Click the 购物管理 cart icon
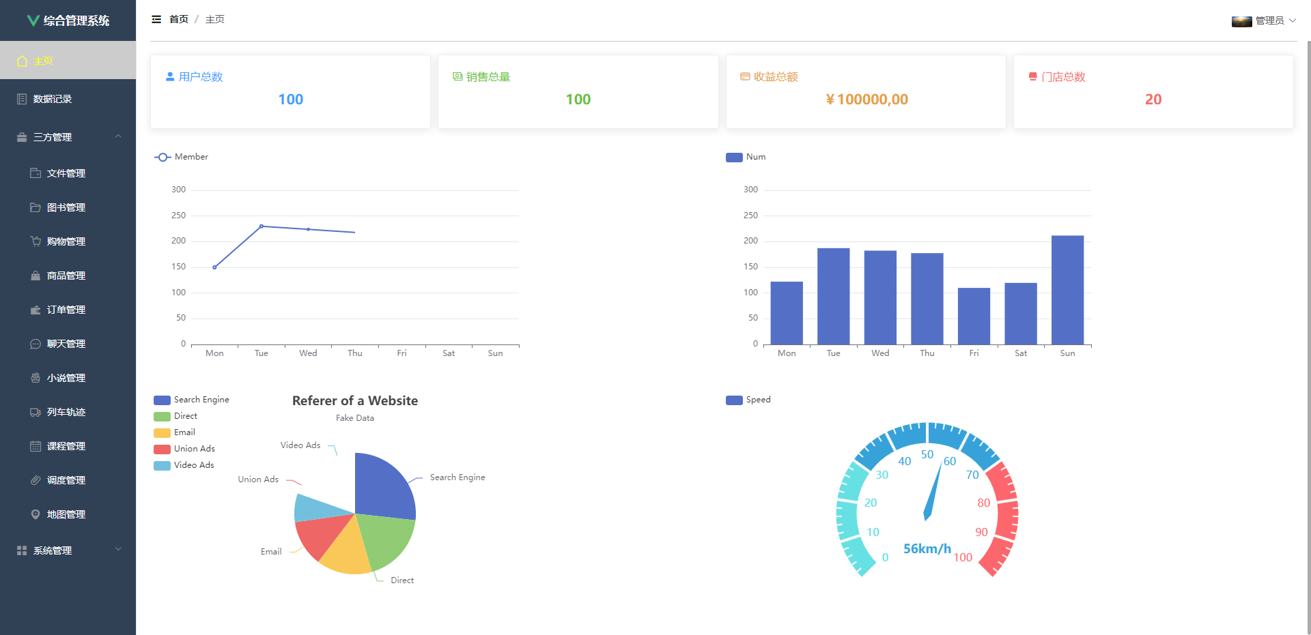Screen dimensions: 1311x635 (x=36, y=241)
